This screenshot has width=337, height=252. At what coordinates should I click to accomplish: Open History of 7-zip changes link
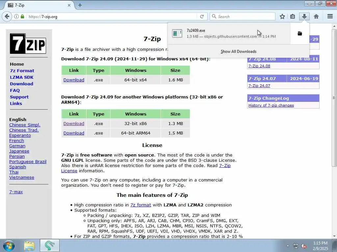[x=271, y=105]
